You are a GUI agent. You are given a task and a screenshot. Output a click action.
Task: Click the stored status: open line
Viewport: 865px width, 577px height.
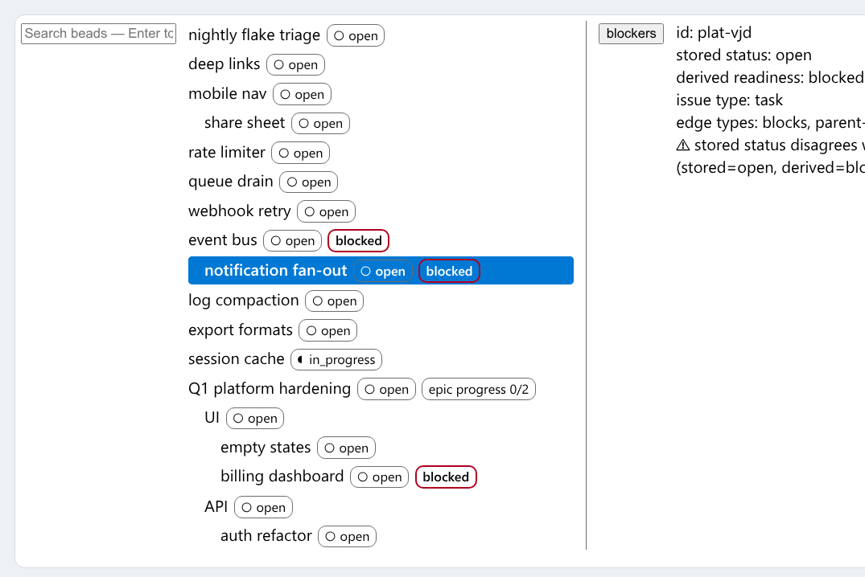pos(743,55)
